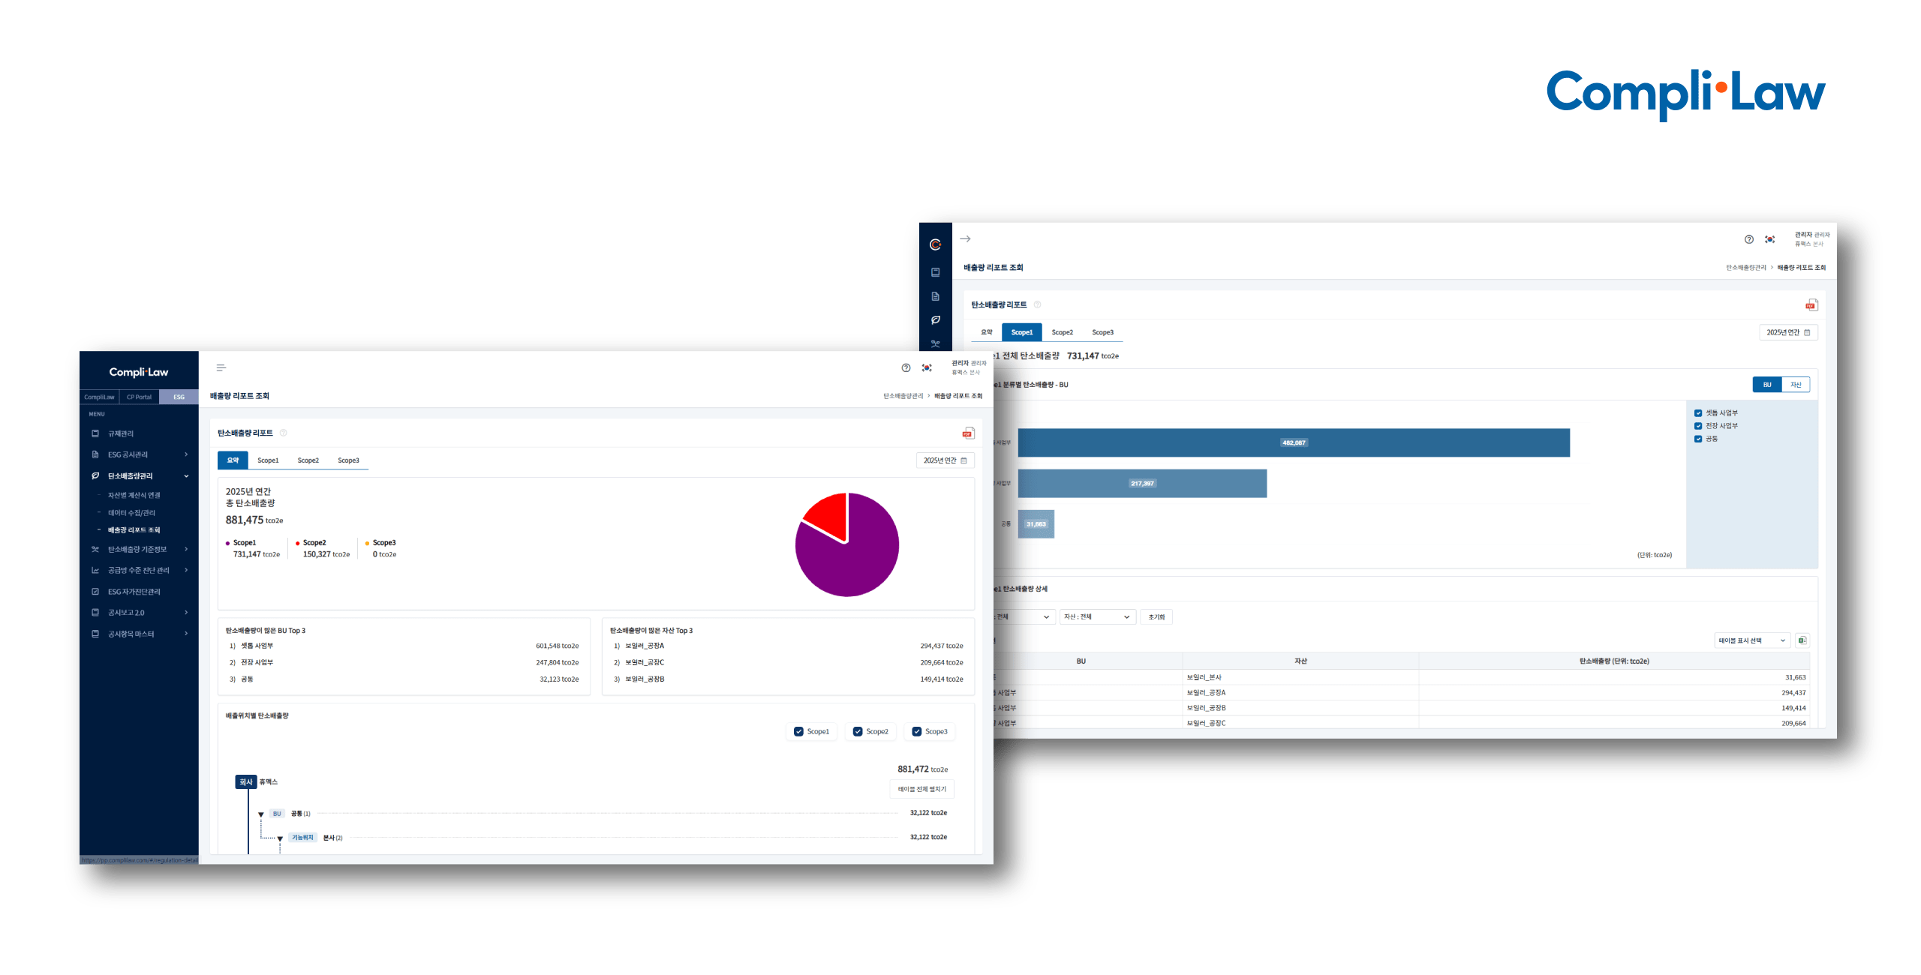The image size is (1921, 975).
Task: Click the 초기화 reset button
Action: pyautogui.click(x=1156, y=616)
